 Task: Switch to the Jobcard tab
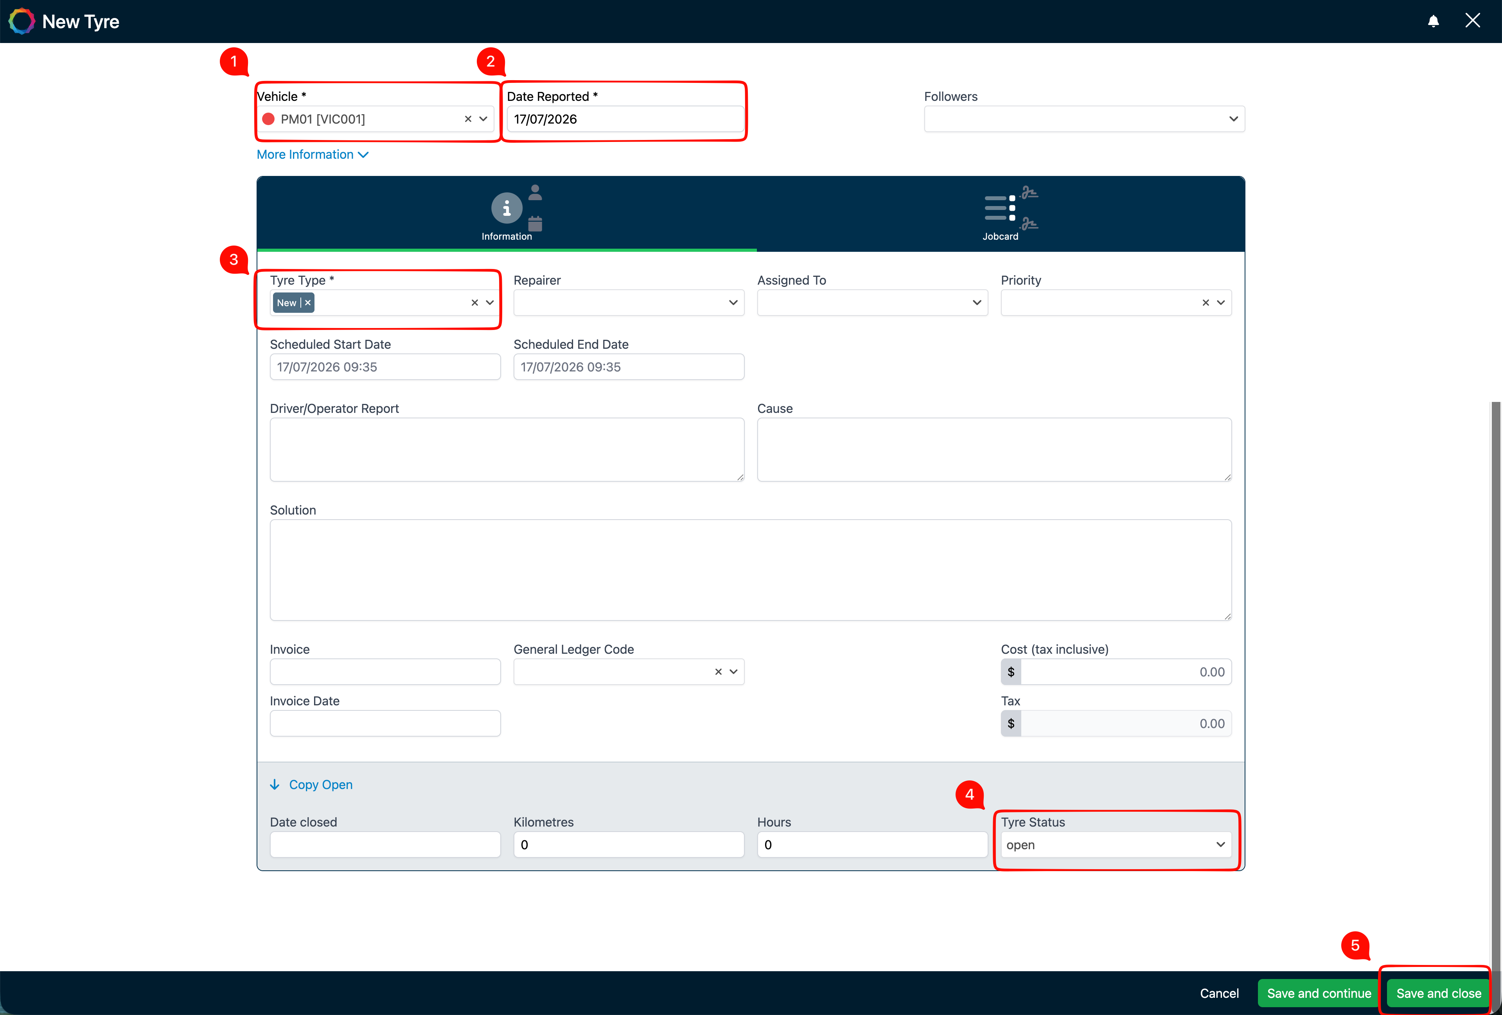(x=1001, y=214)
